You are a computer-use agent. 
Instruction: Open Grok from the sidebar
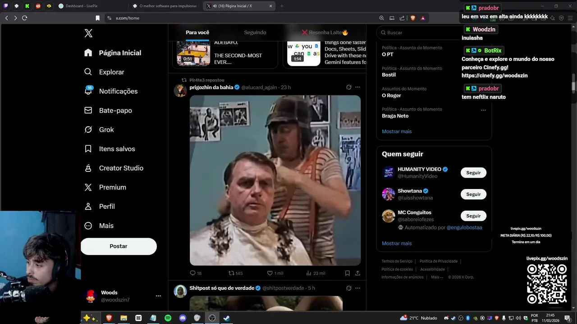click(x=99, y=130)
